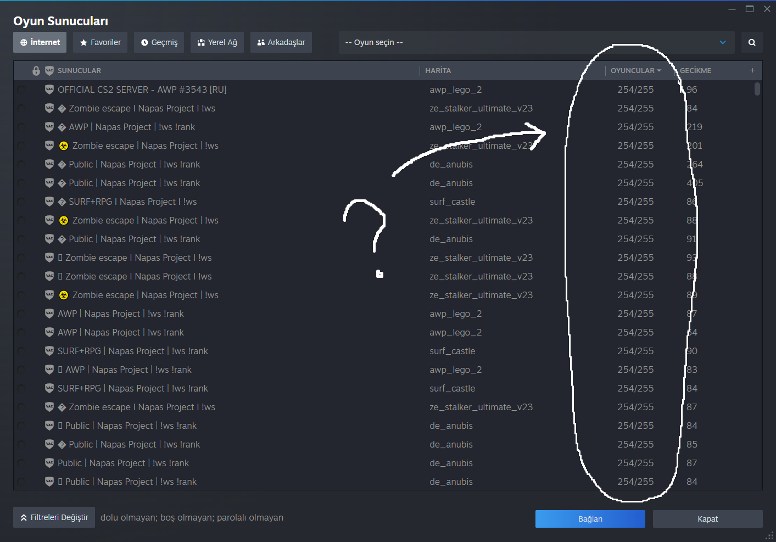Sort by the HARİTA map column header
The image size is (776, 542).
(438, 70)
